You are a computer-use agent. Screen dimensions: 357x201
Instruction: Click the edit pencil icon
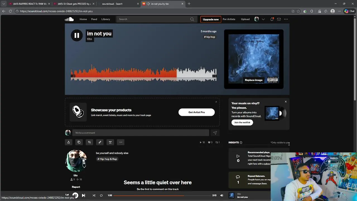point(100,142)
